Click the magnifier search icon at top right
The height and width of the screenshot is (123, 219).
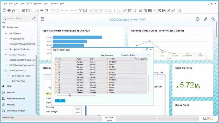213,19
